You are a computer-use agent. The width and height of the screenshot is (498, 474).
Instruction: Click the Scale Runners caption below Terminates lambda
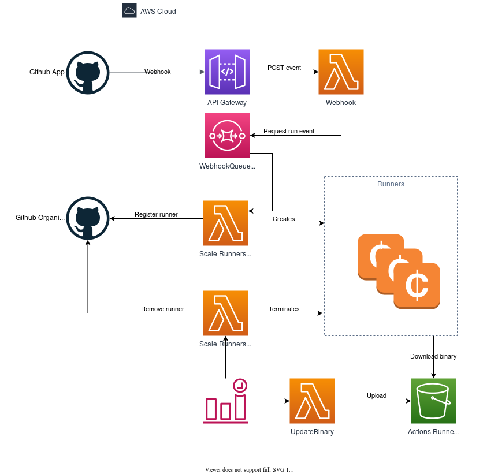pyautogui.click(x=225, y=344)
